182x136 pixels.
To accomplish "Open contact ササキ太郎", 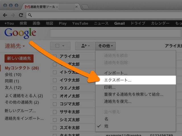I will pyautogui.click(x=70, y=112).
